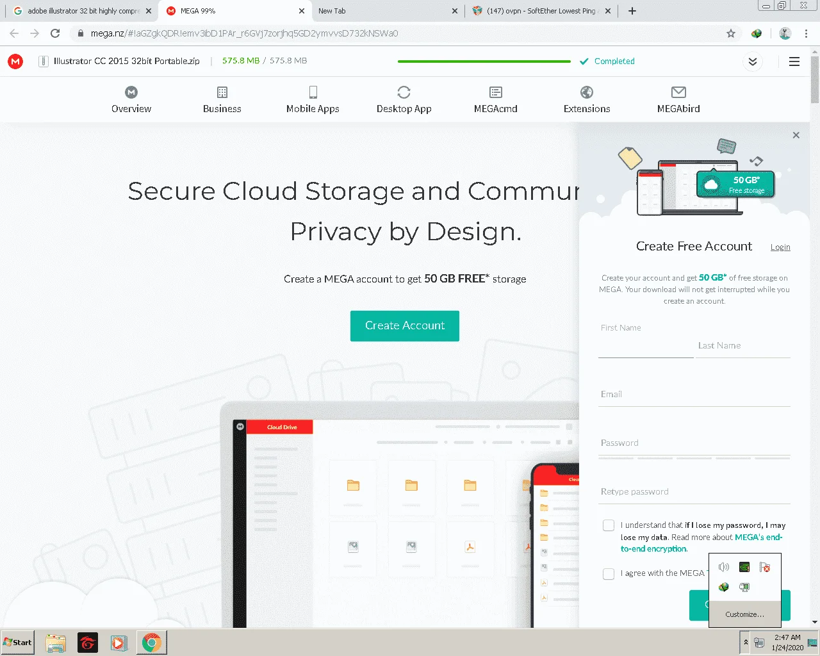Click the Login link
820x656 pixels.
[x=780, y=247]
